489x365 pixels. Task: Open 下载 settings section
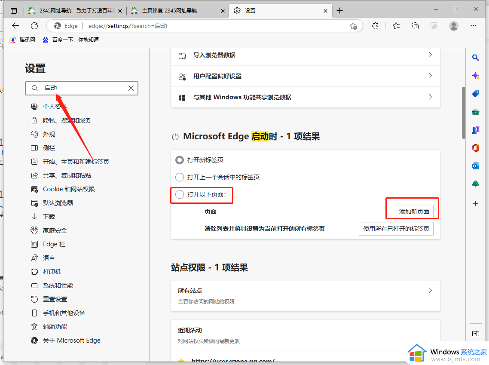pos(43,217)
